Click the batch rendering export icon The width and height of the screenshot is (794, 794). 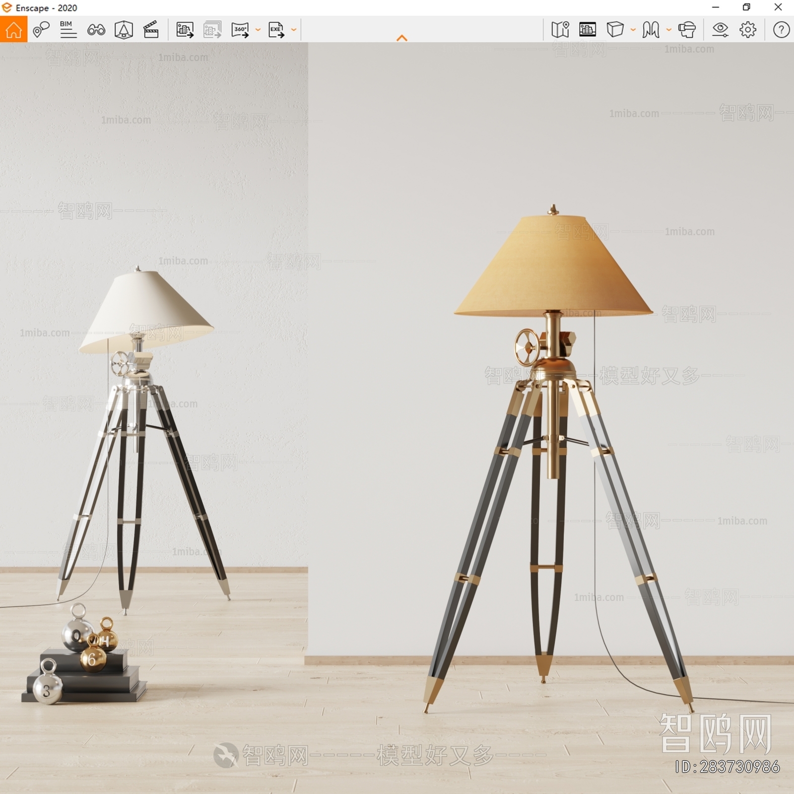(212, 30)
